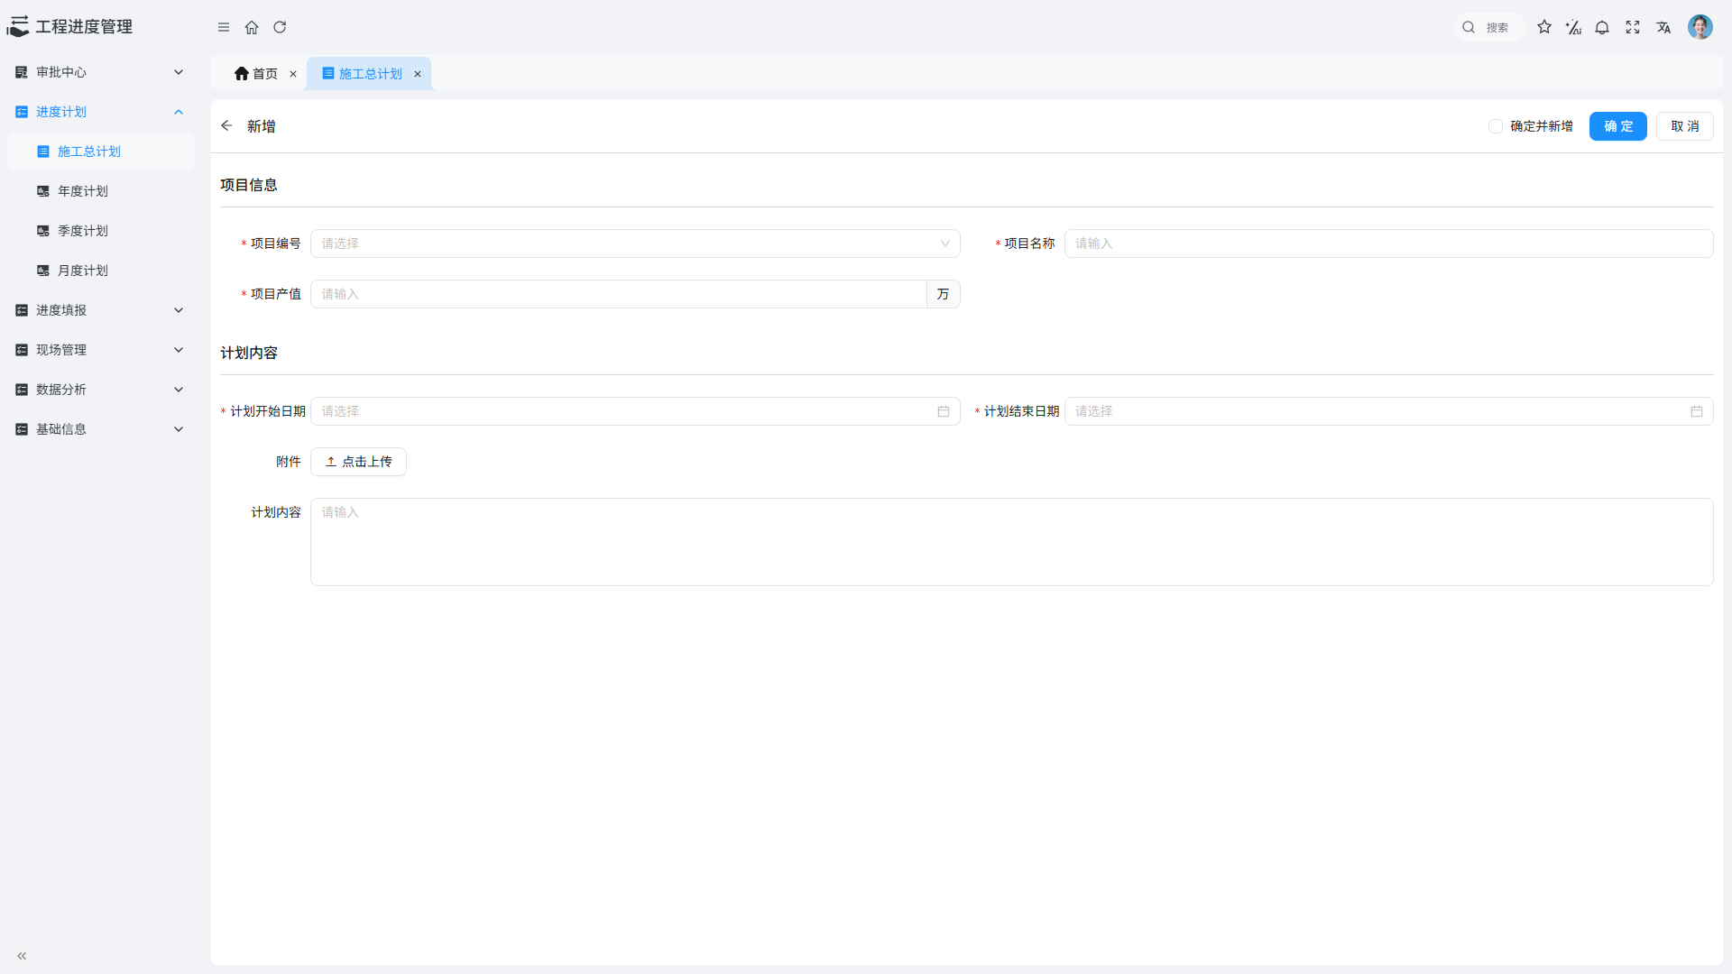Click the hamburger menu collapse icon
This screenshot has height=974, width=1732.
[224, 27]
